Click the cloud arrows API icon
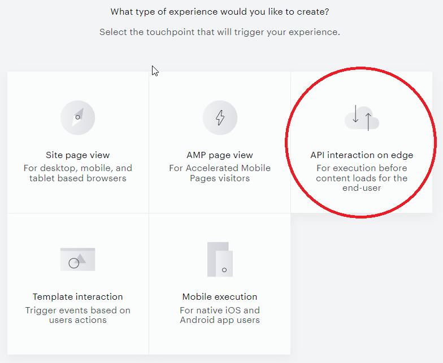This screenshot has height=363, width=443. click(362, 118)
